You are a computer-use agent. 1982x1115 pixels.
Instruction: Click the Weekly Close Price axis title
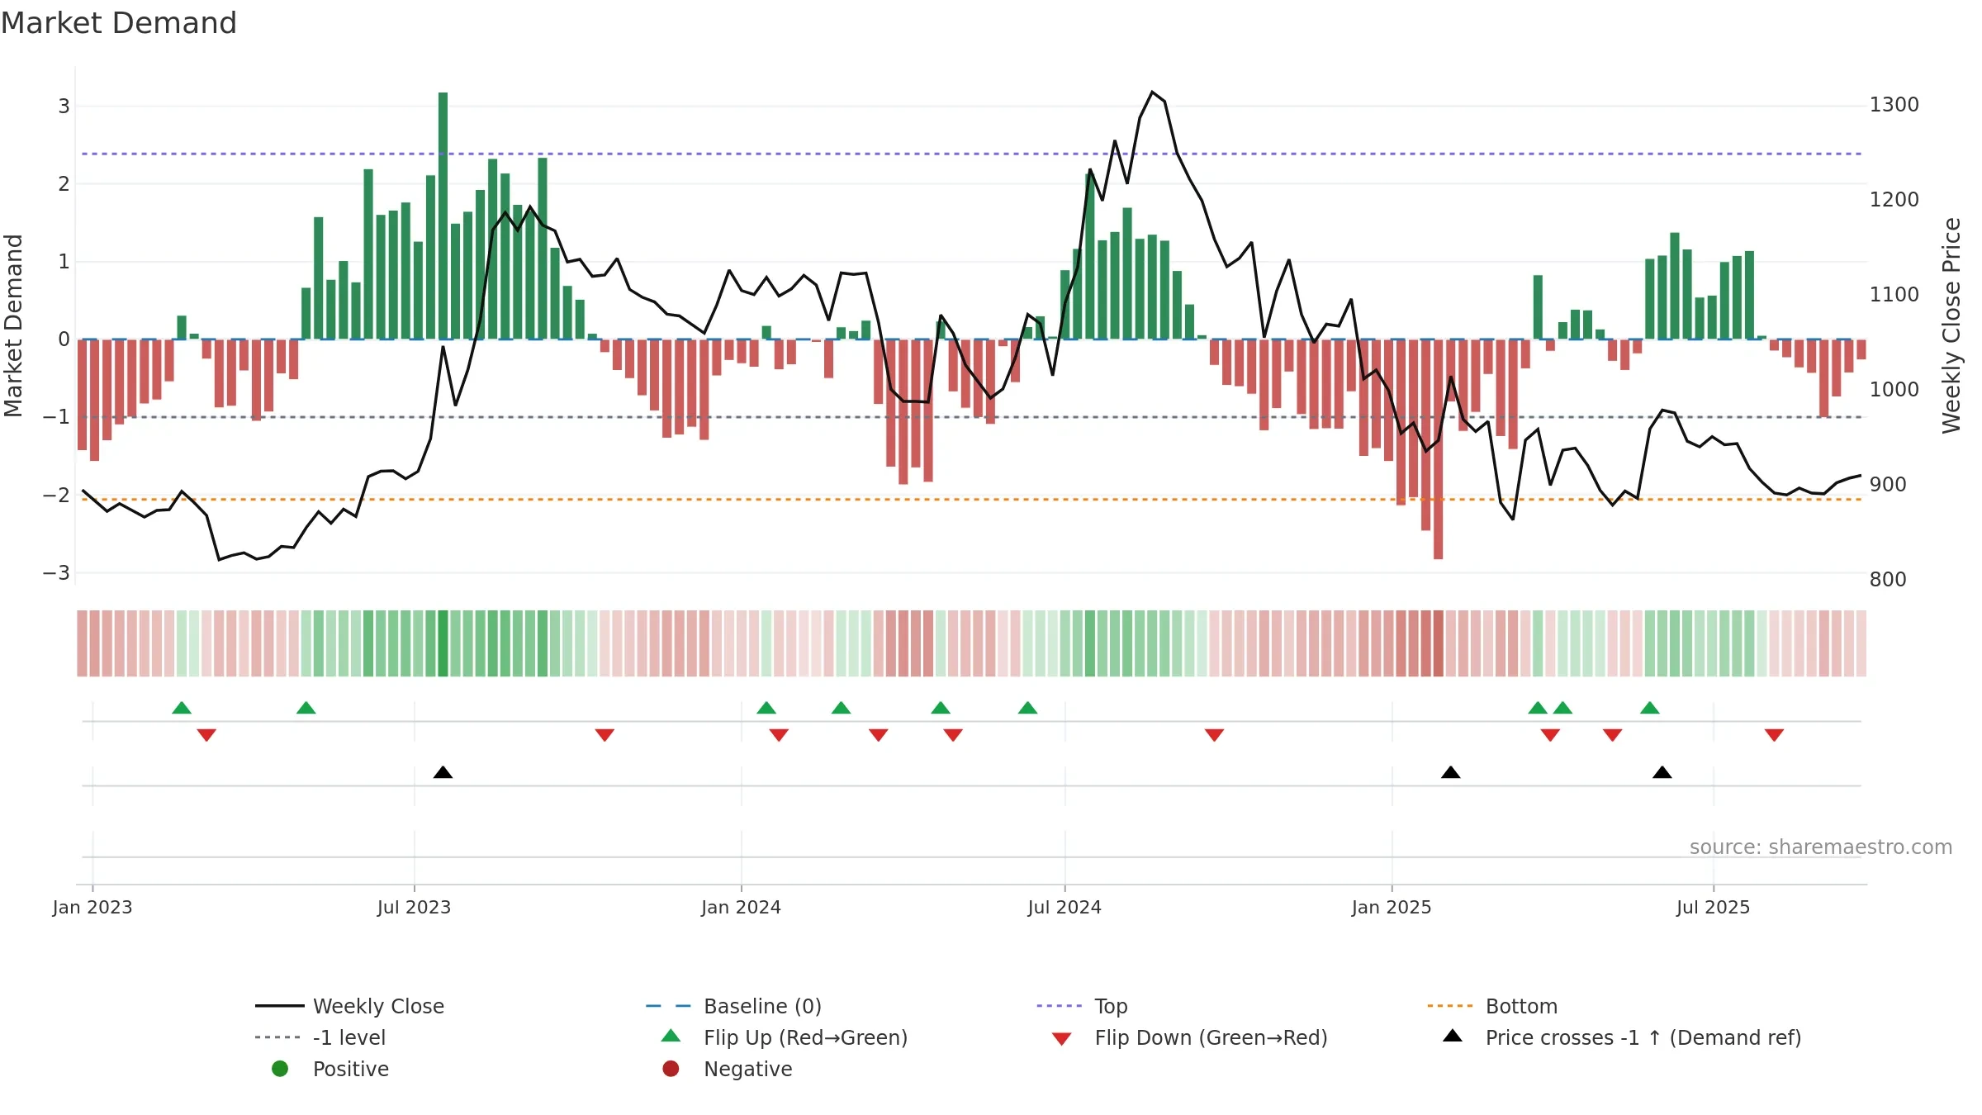click(x=1951, y=325)
